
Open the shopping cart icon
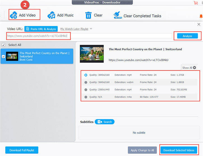pyautogui.click(x=196, y=3)
